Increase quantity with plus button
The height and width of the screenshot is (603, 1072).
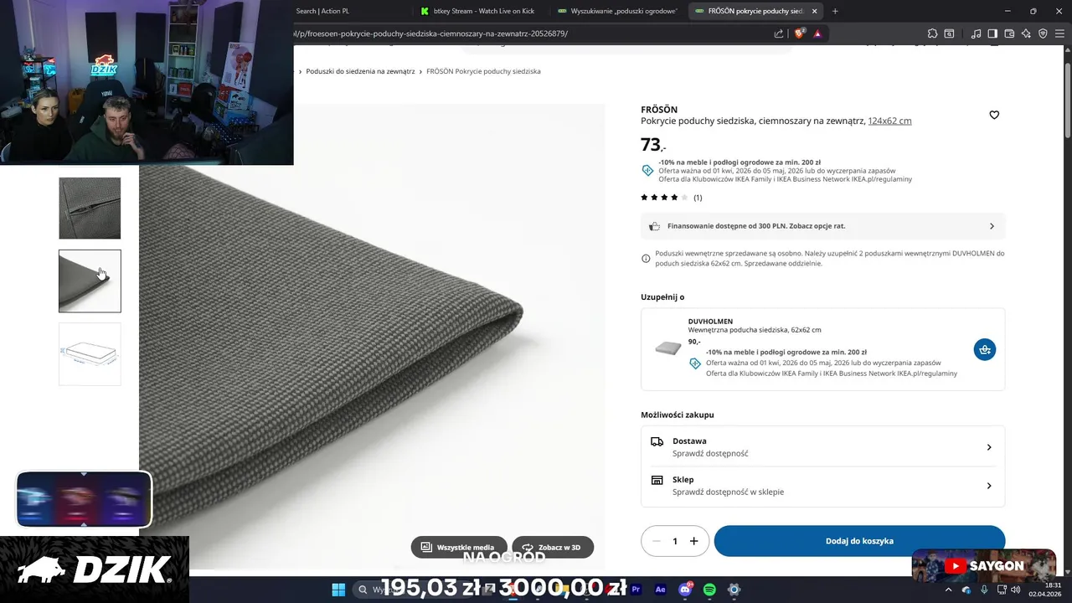coord(693,541)
